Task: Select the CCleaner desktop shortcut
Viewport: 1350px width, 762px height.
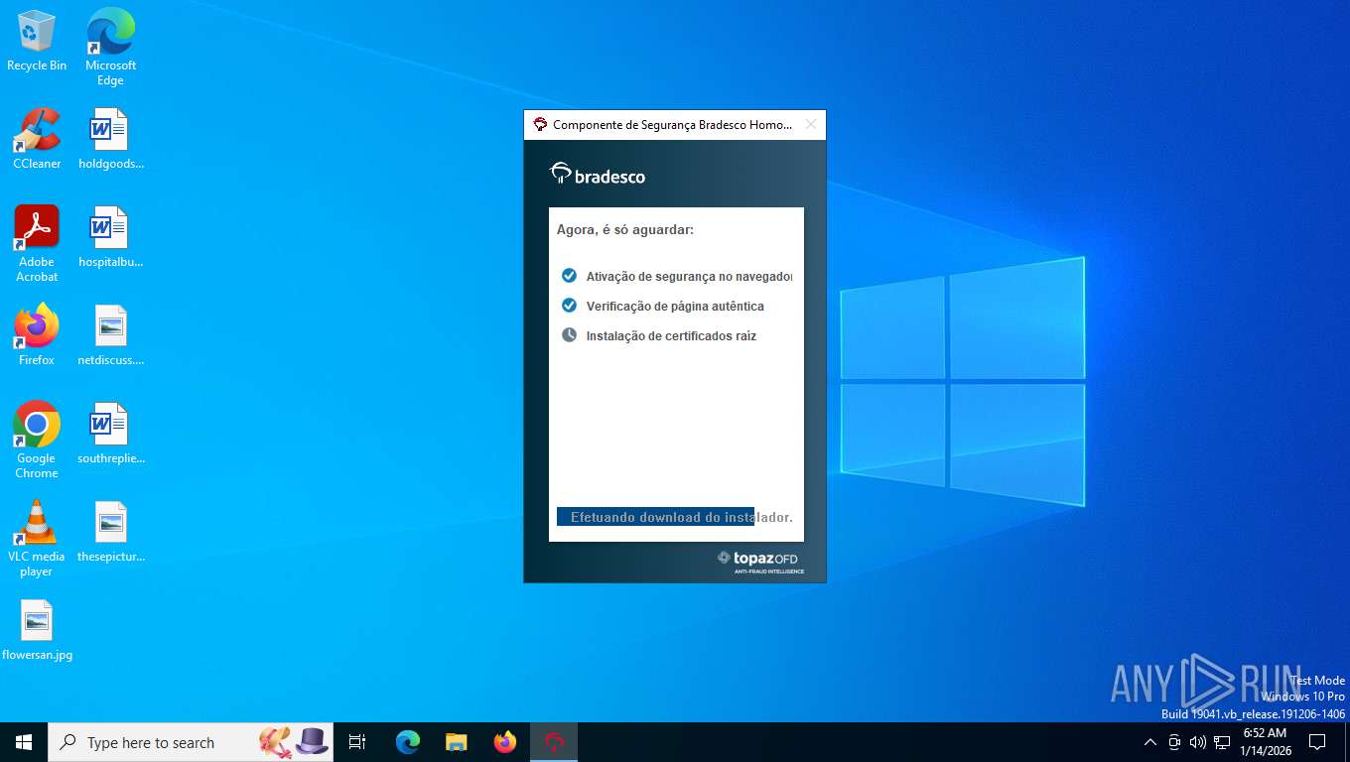Action: click(37, 139)
